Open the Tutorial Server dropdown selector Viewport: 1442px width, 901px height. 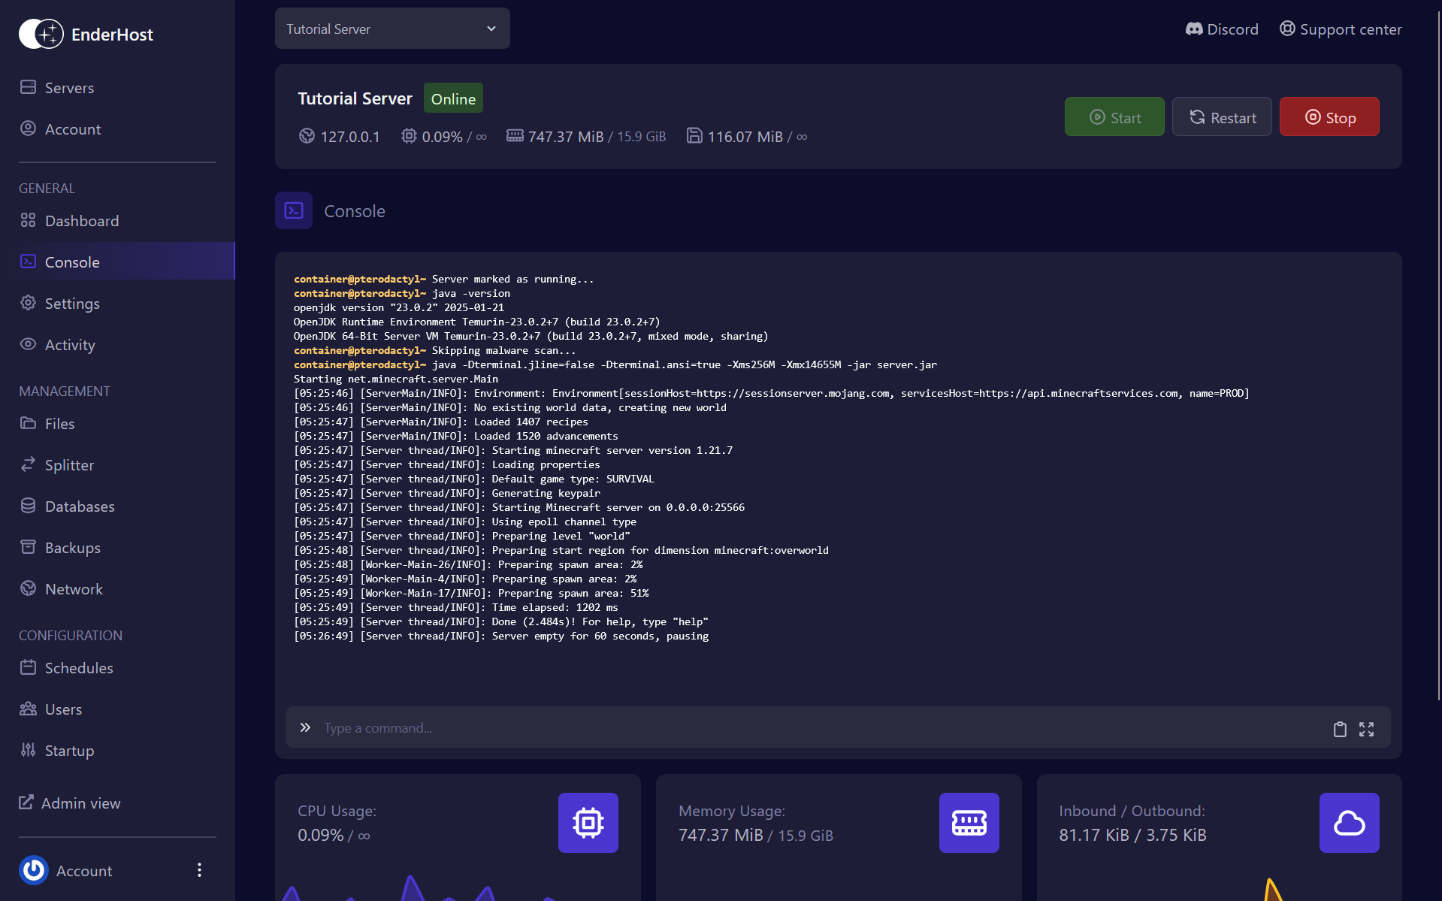[391, 29]
